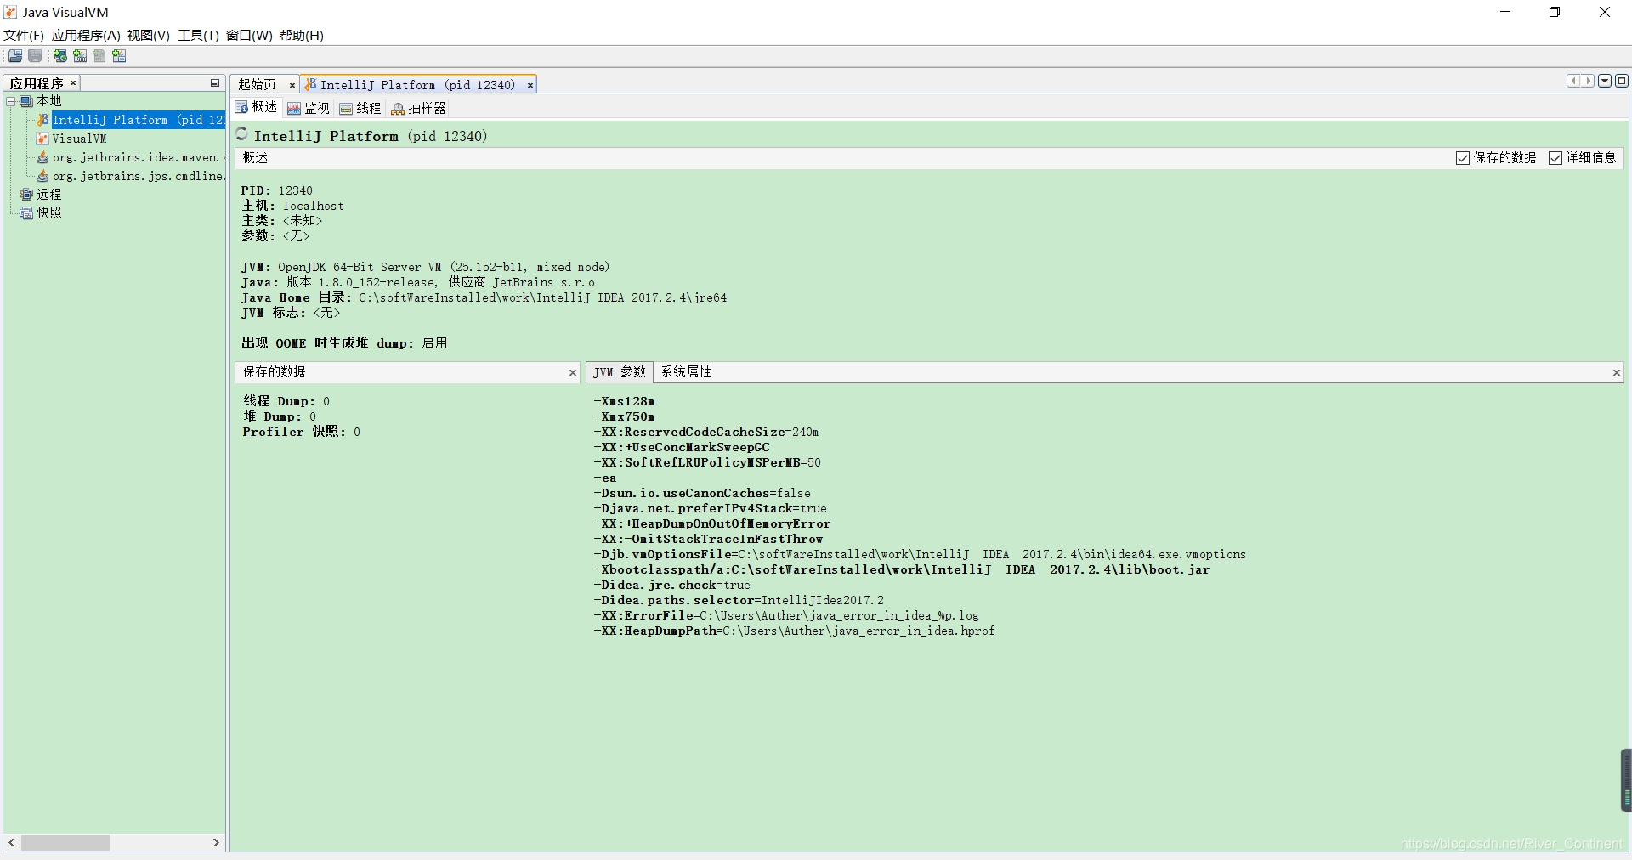Click the Add VM Coredump toolbar icon
1632x860 pixels.
[x=99, y=56]
